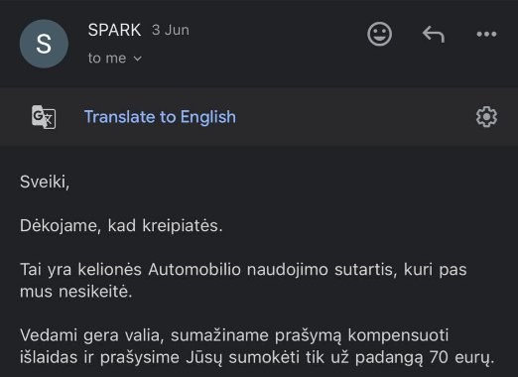This screenshot has height=377, width=518.
Task: Add an emoji reaction to the email
Action: 379,34
